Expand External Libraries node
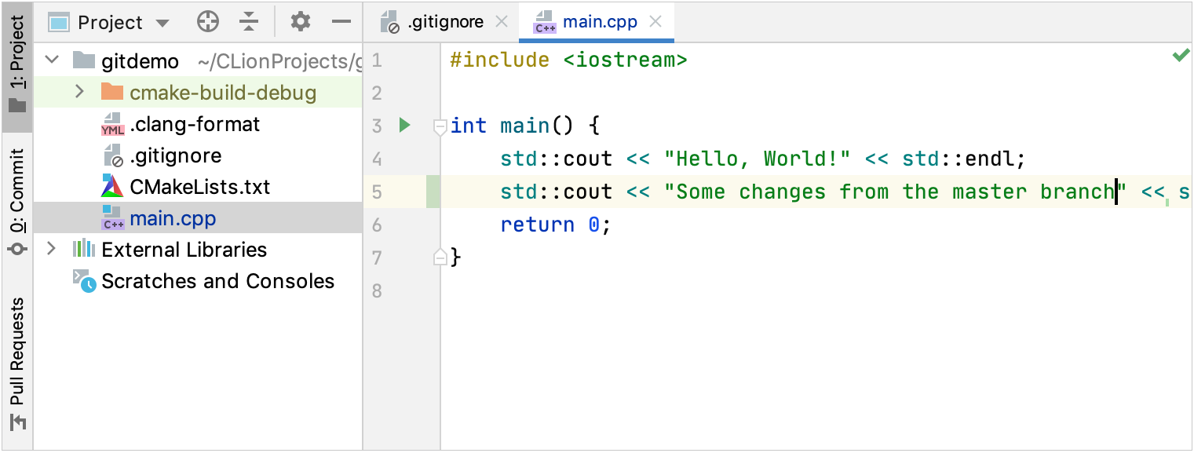Screen dimensions: 1194x453 tap(52, 249)
